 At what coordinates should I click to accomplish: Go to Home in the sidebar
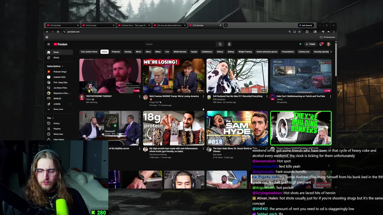[59, 52]
